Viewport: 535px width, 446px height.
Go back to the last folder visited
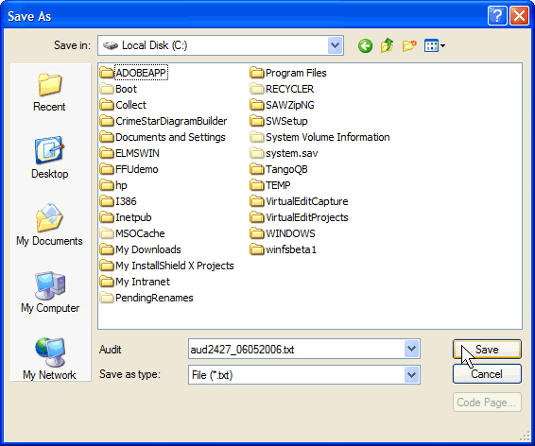365,45
